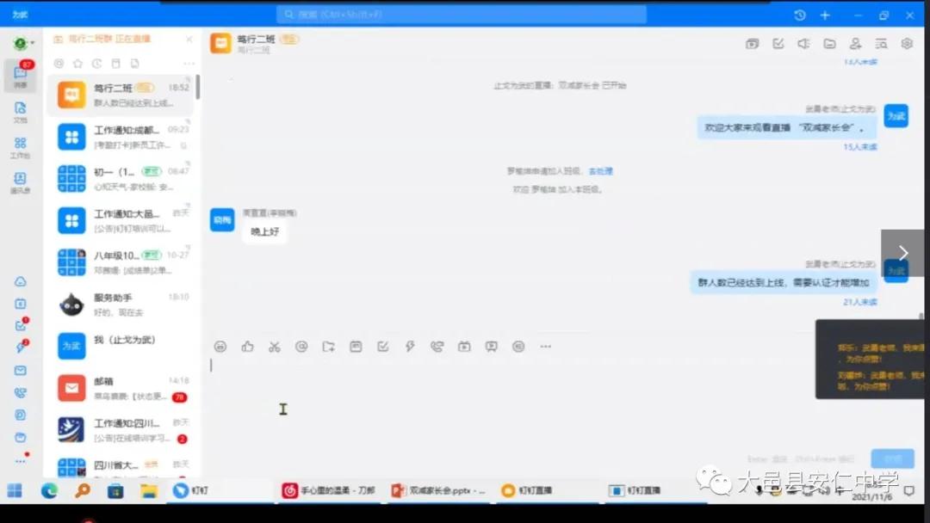Screen dimensions: 930x523
Task: Expand more options in message toolbar
Action: click(x=545, y=347)
